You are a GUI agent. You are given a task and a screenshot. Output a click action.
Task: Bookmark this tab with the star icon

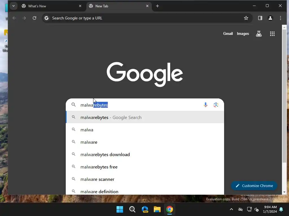point(246,18)
